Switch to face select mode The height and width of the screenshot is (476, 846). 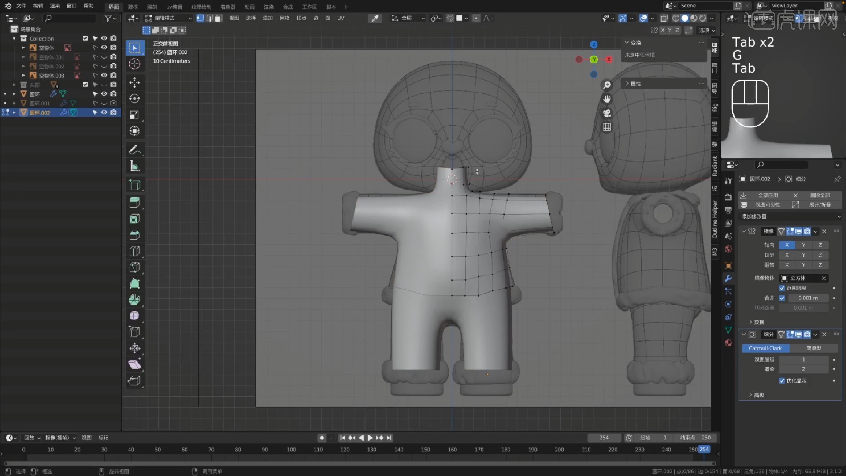[x=219, y=18]
